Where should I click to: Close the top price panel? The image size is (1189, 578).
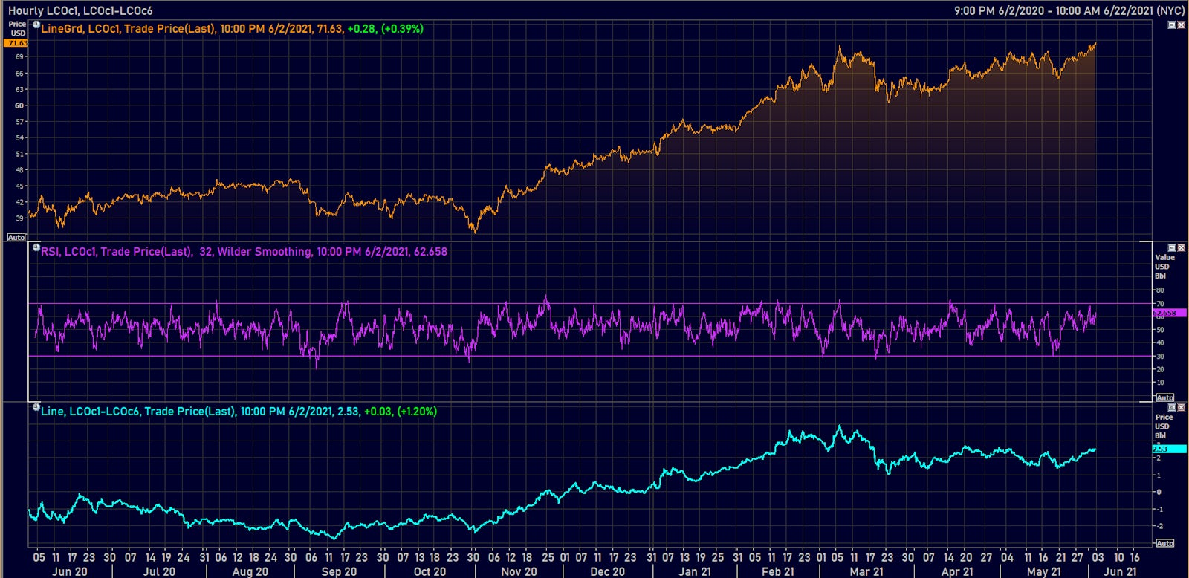tap(1182, 25)
